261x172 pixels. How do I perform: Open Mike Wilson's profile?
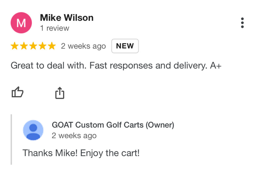[67, 18]
